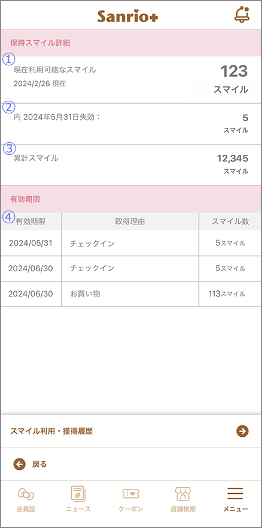Click the left arrow icon beside 戻る
Screen dimensions: 262x528
20,464
